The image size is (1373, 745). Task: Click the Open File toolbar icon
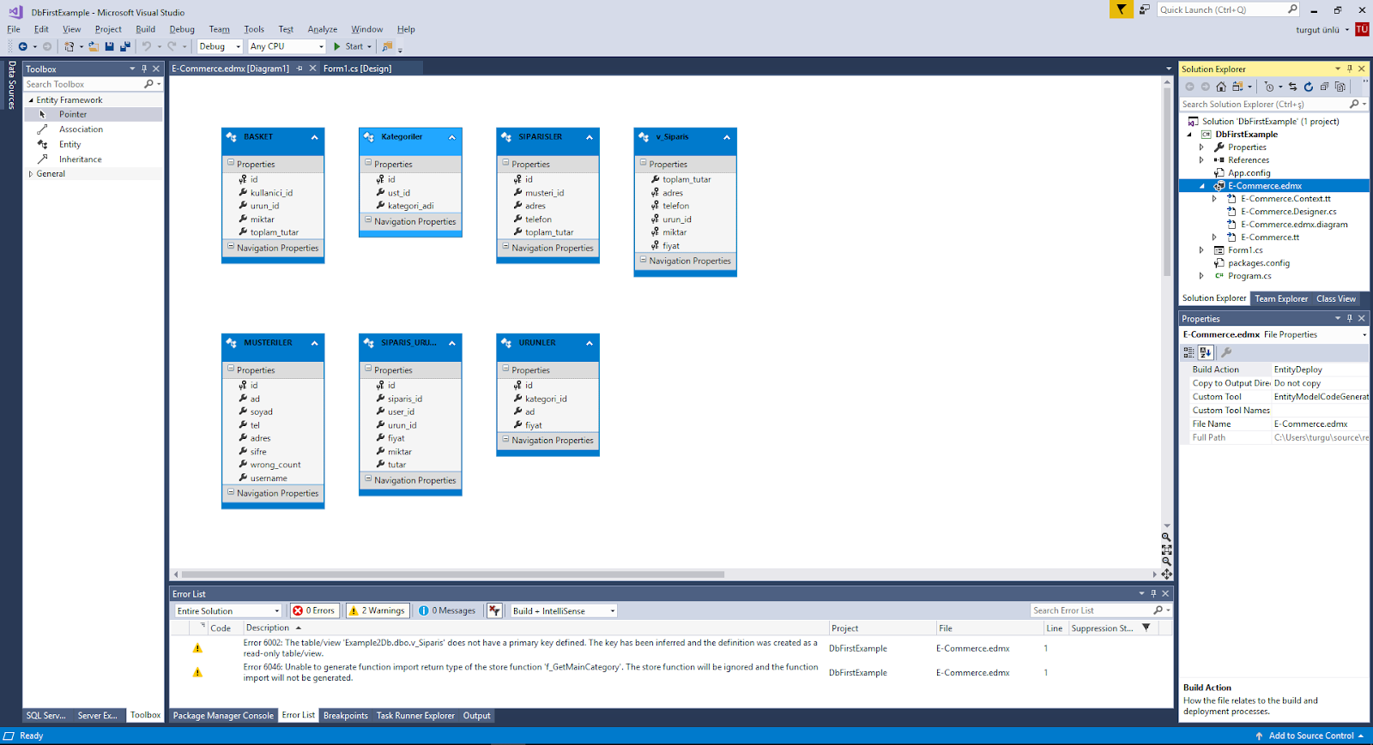pyautogui.click(x=94, y=46)
